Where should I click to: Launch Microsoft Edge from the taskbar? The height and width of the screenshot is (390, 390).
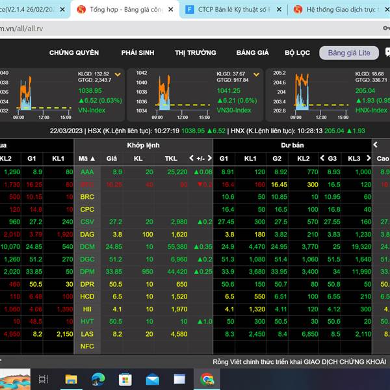pyautogui.click(x=98, y=379)
